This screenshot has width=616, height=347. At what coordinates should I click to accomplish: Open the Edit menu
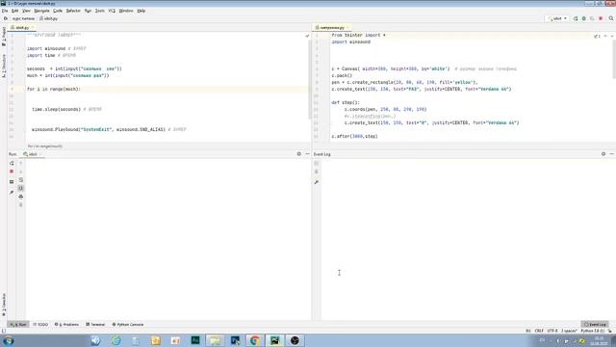pos(15,11)
